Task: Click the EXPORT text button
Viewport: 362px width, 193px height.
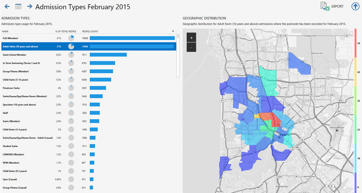Action: point(337,6)
